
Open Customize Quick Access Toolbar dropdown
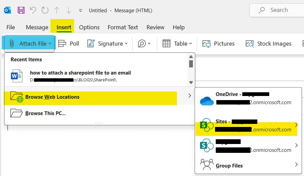click(x=80, y=11)
